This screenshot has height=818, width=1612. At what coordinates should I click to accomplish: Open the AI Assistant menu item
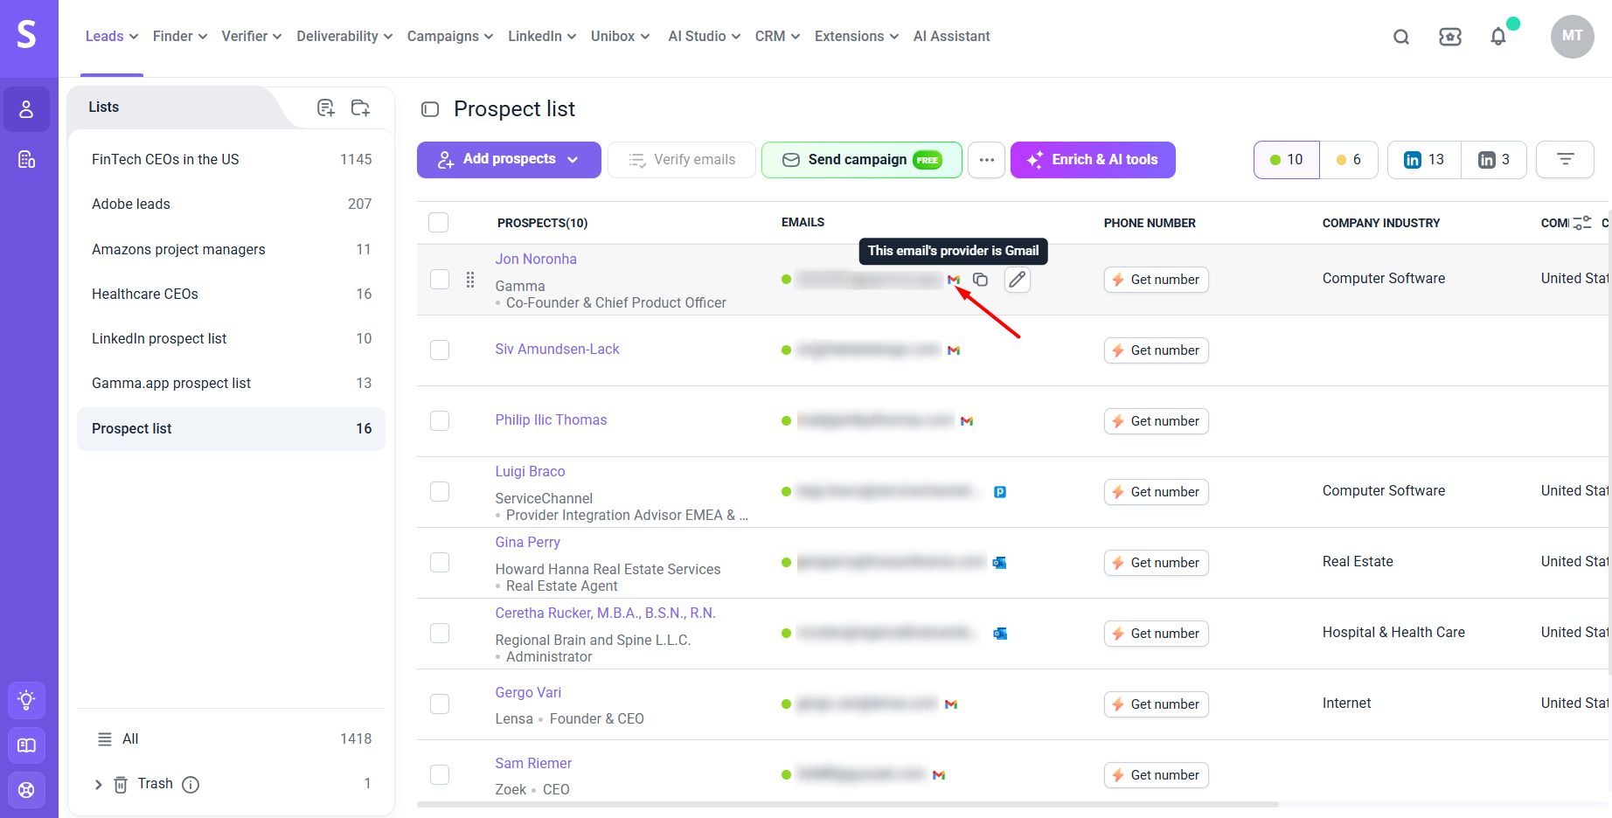coord(951,36)
